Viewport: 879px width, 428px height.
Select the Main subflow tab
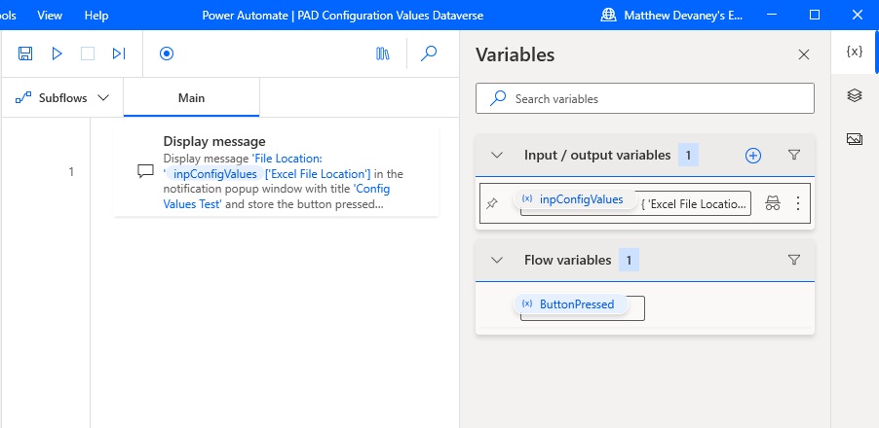[x=191, y=98]
